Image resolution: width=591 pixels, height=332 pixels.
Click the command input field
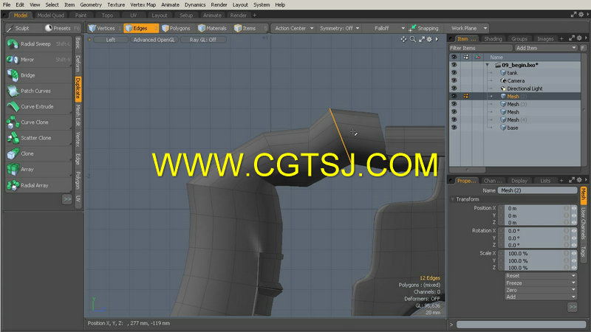pos(521,324)
